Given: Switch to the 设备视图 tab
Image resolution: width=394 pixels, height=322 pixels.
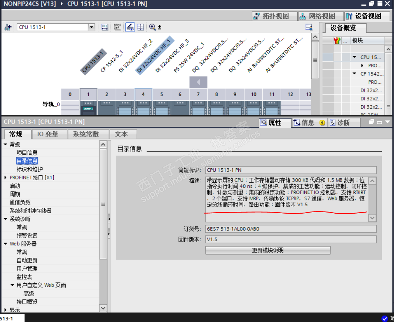Looking at the screenshot, I should click(x=367, y=16).
